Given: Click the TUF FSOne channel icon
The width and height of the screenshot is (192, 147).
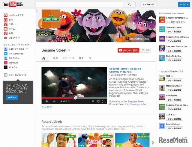Looking at the screenshot, I should (x=6, y=58).
